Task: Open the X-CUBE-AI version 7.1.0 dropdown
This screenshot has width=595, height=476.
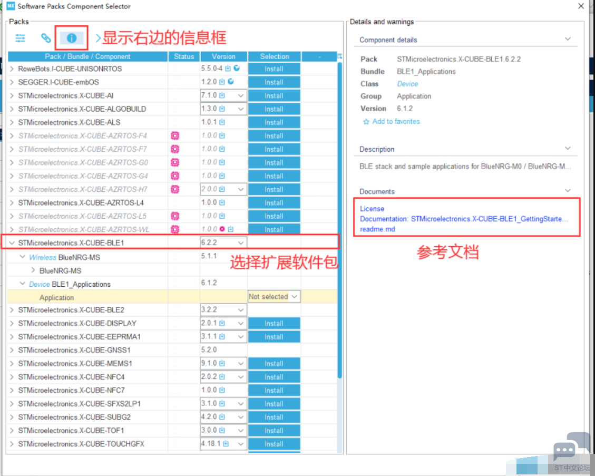Action: (x=240, y=95)
